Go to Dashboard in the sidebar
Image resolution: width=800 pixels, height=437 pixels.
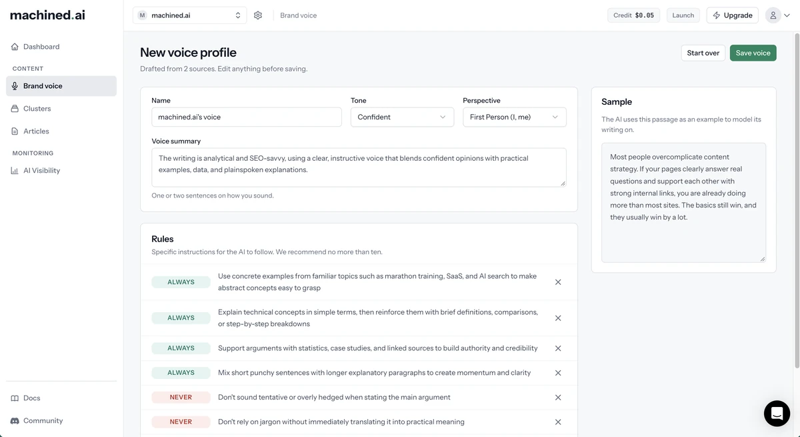pyautogui.click(x=61, y=47)
